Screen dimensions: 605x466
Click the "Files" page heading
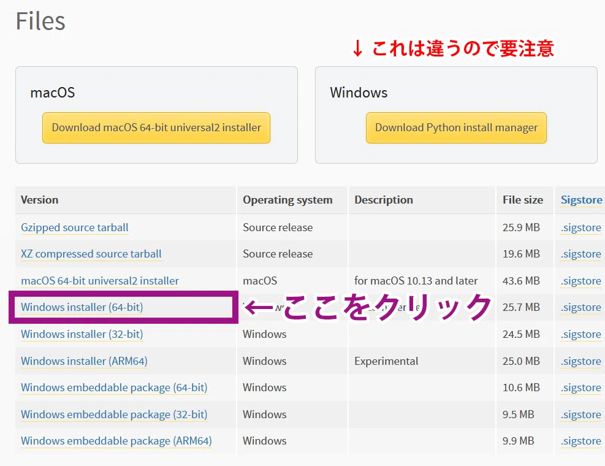[40, 21]
